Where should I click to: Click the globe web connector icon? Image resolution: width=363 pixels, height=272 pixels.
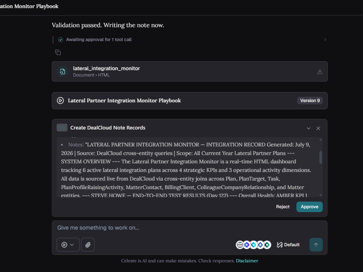[240, 245]
